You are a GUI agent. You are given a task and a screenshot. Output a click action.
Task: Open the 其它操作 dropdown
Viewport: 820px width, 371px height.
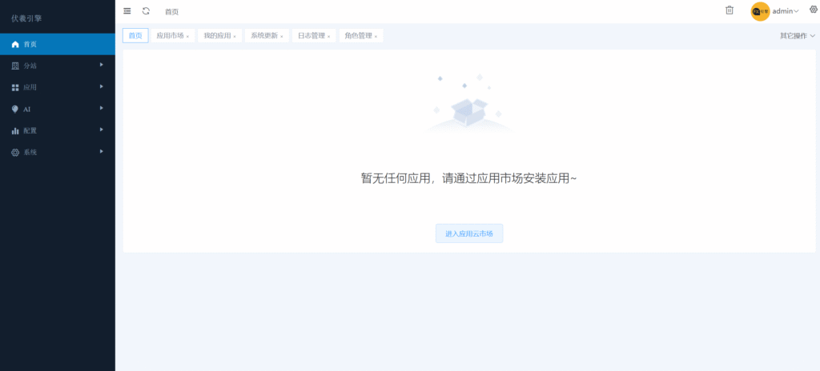(x=798, y=35)
